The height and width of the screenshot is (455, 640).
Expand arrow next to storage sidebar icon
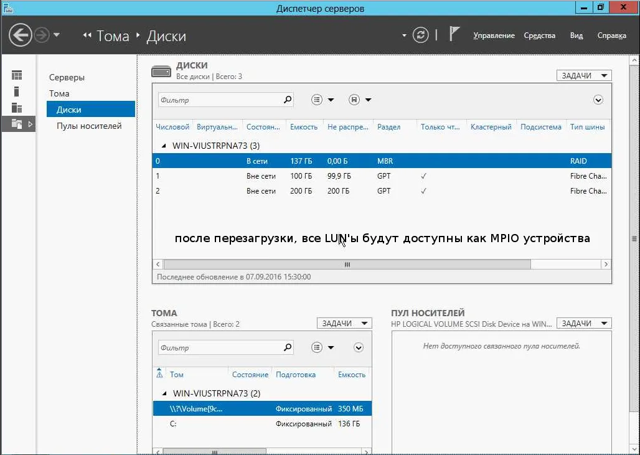pos(31,124)
